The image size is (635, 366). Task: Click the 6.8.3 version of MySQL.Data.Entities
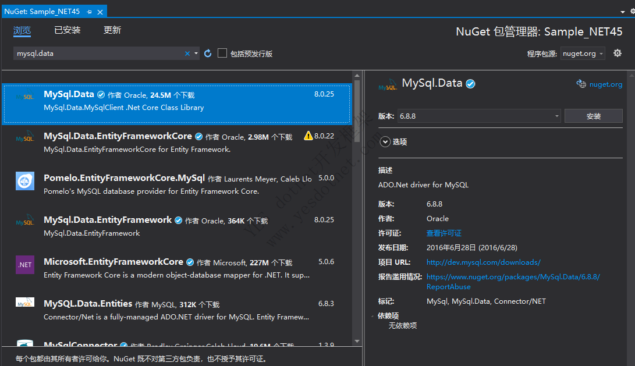(326, 303)
